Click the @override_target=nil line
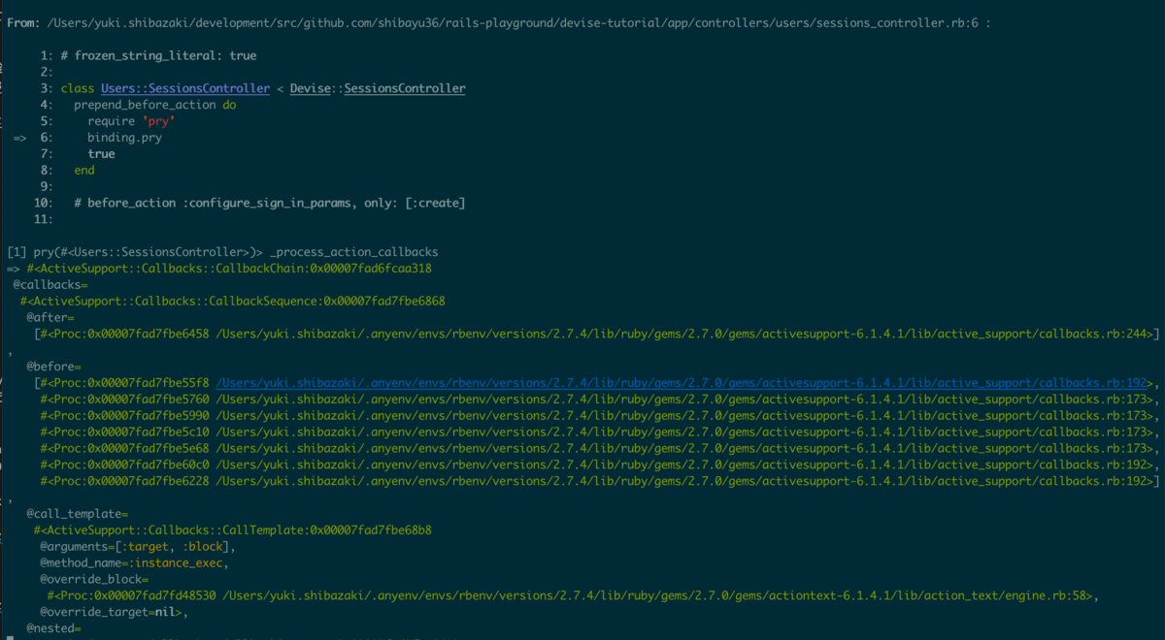Viewport: 1165px width, 640px height. point(114,613)
